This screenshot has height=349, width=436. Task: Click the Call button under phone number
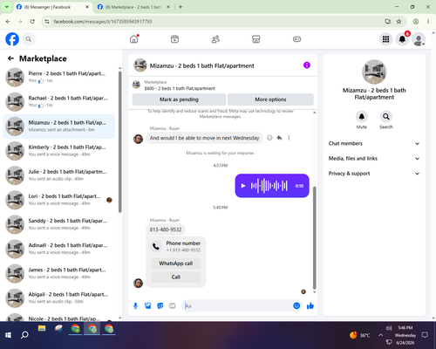coord(176,277)
